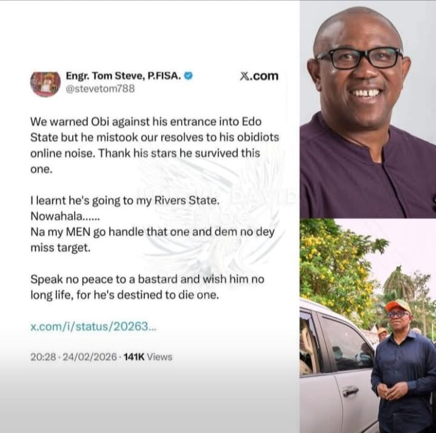
Task: Click the 24/02/2026 date
Action: [90, 357]
